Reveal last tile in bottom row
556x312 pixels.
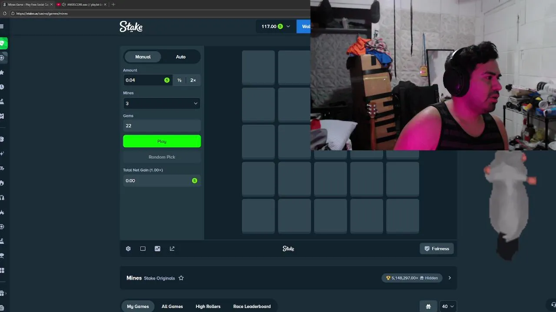(x=403, y=216)
